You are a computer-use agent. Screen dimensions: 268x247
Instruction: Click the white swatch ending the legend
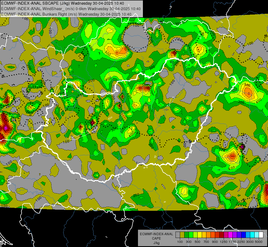(261, 235)
